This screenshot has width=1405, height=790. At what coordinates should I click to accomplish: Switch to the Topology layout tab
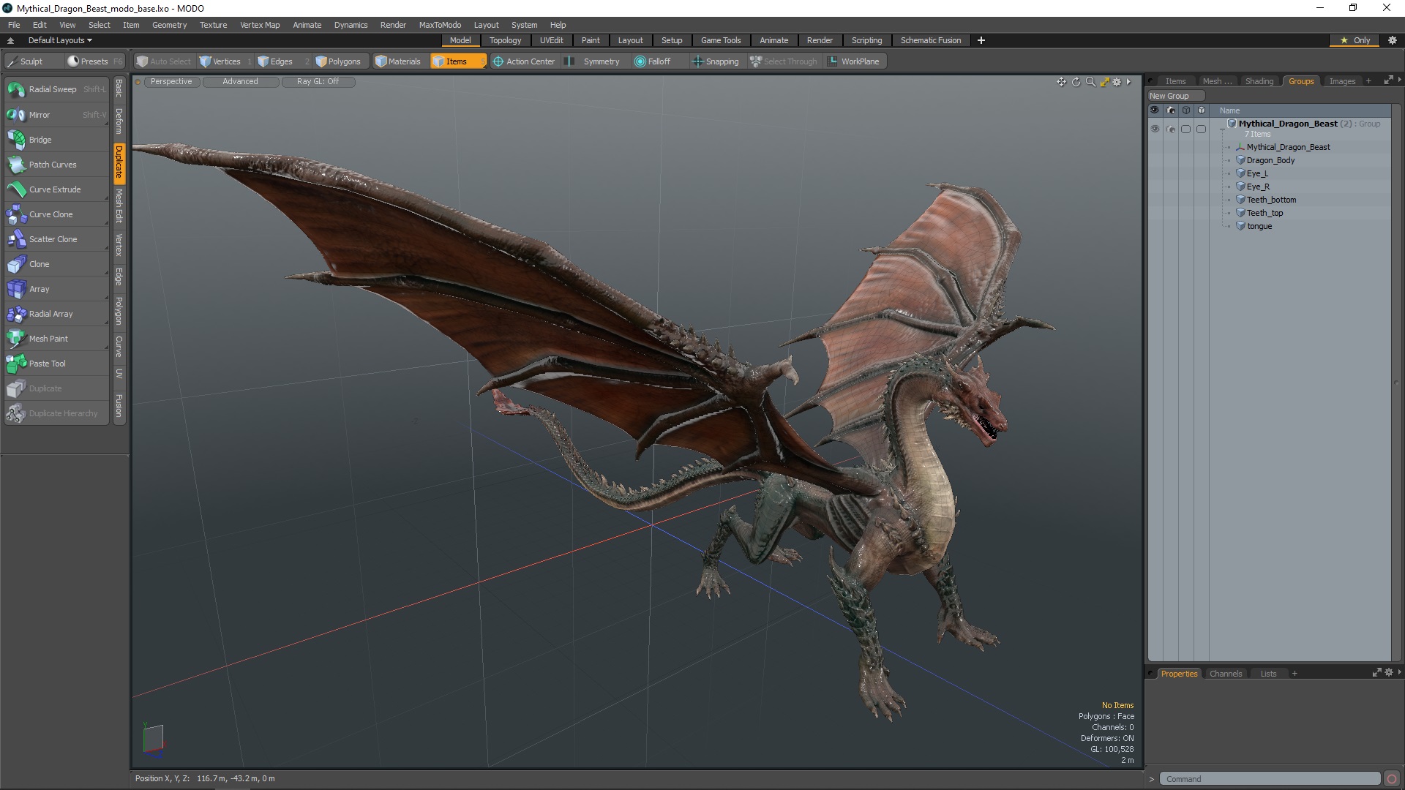tap(505, 40)
